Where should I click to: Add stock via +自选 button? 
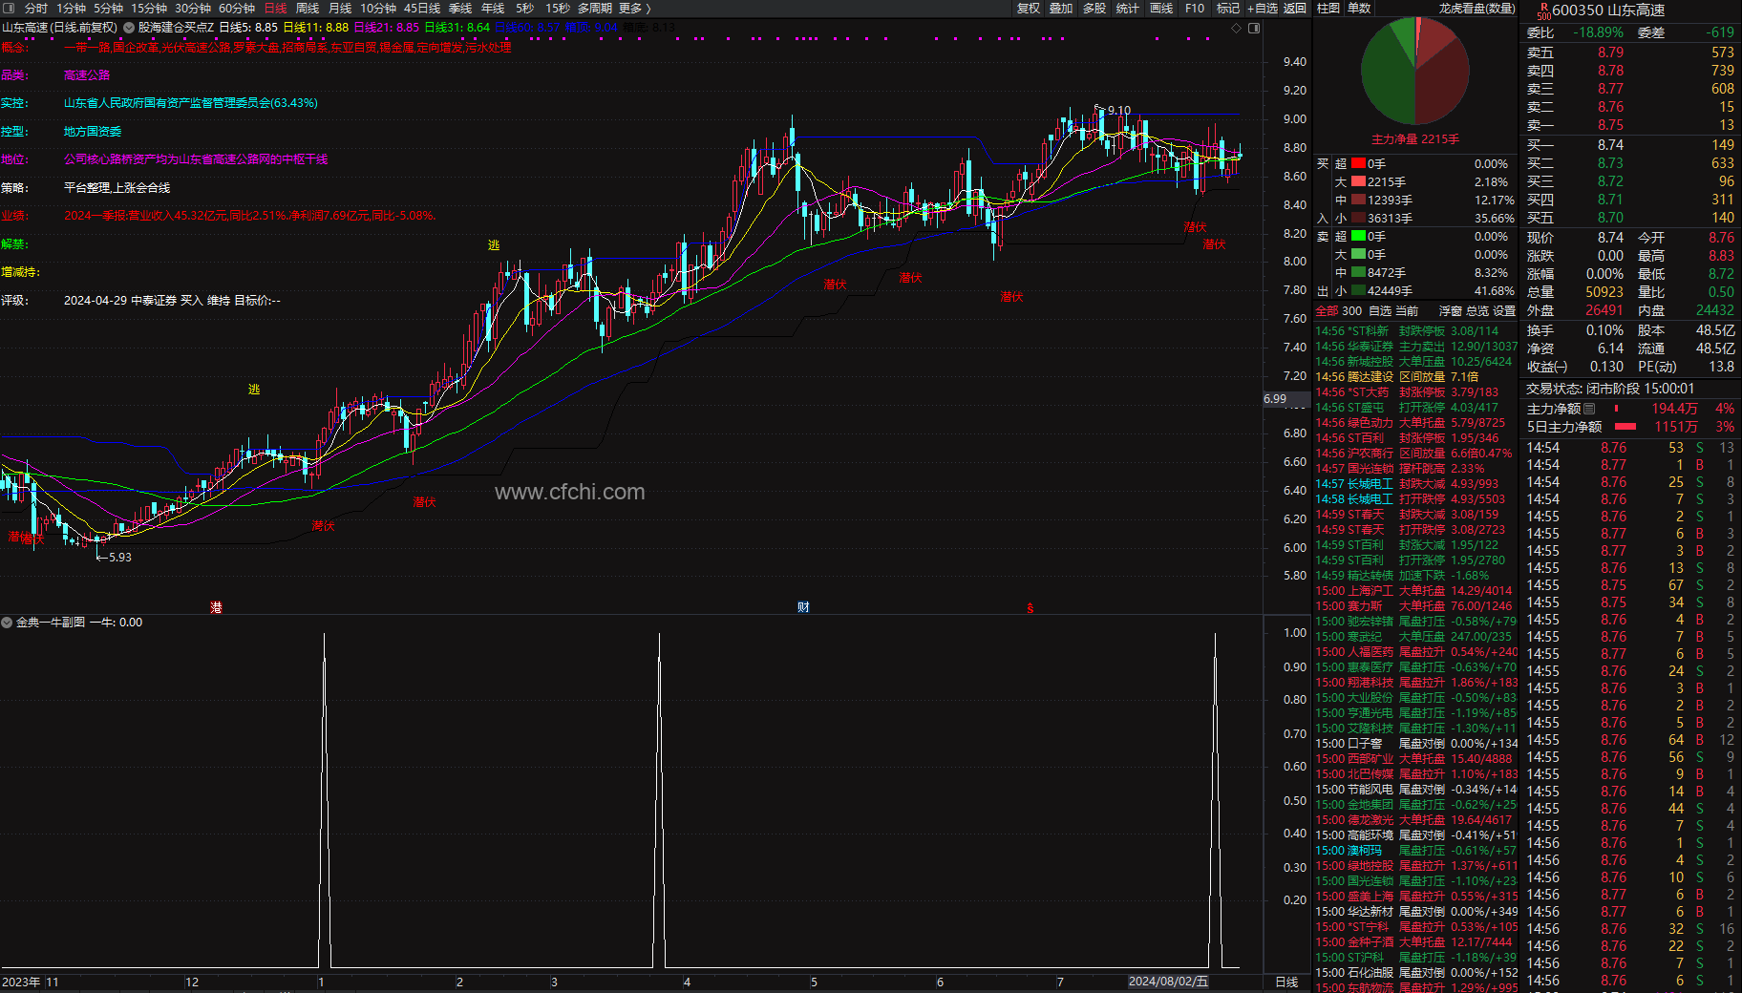pos(1263,9)
